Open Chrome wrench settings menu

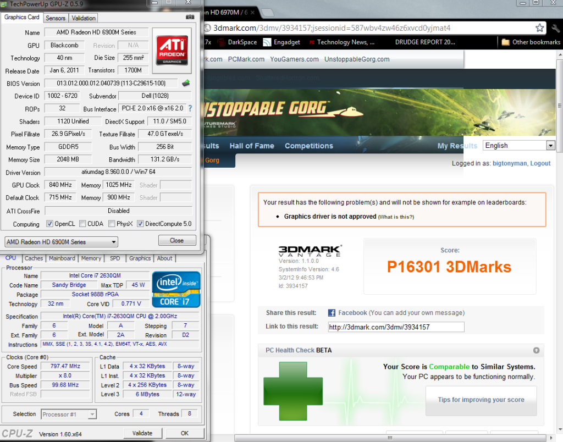(x=556, y=28)
